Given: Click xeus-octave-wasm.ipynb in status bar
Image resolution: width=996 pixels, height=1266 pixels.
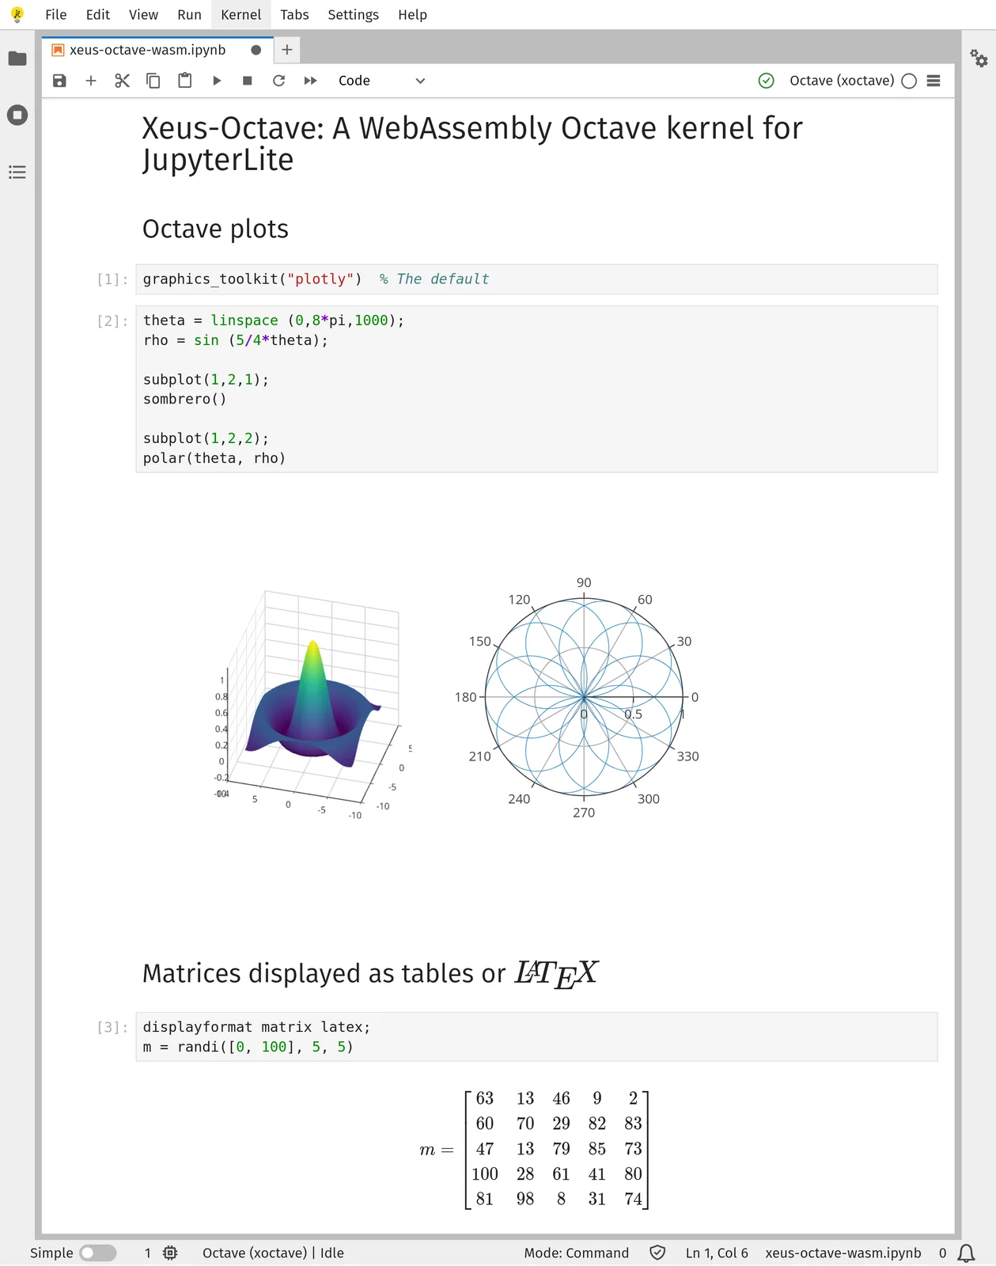Looking at the screenshot, I should click(x=843, y=1253).
